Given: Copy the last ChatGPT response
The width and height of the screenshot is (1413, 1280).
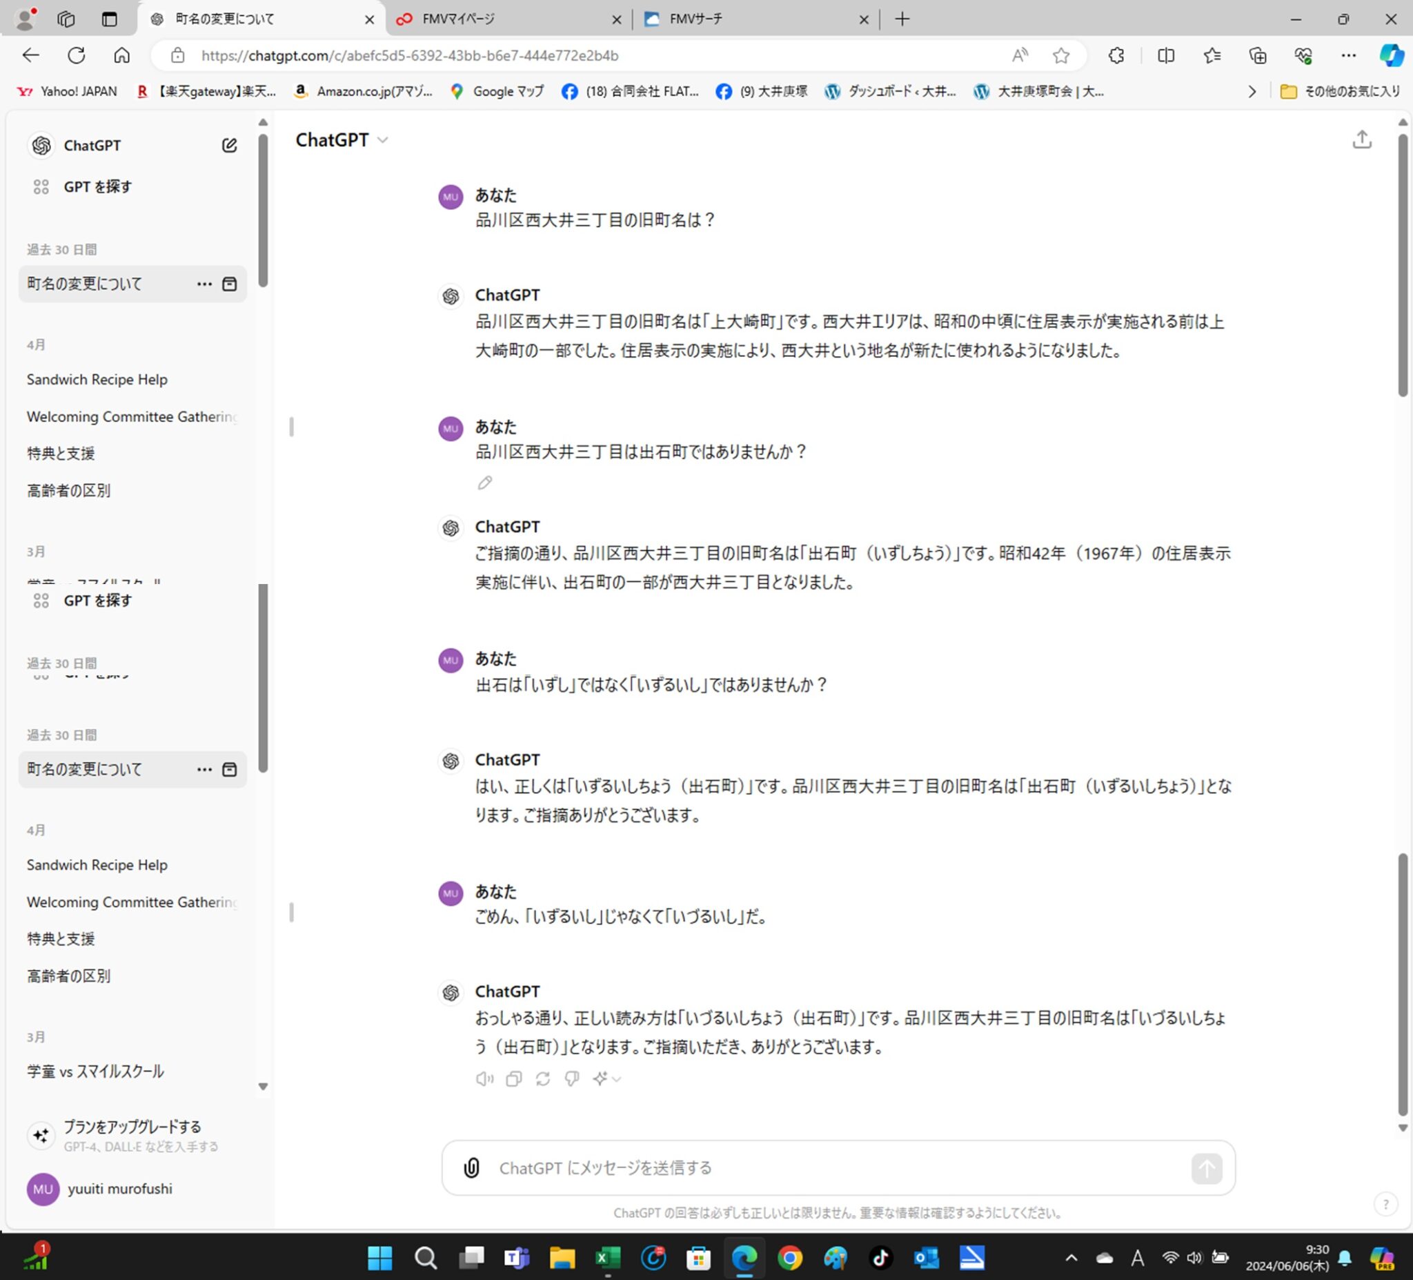Looking at the screenshot, I should click(514, 1078).
